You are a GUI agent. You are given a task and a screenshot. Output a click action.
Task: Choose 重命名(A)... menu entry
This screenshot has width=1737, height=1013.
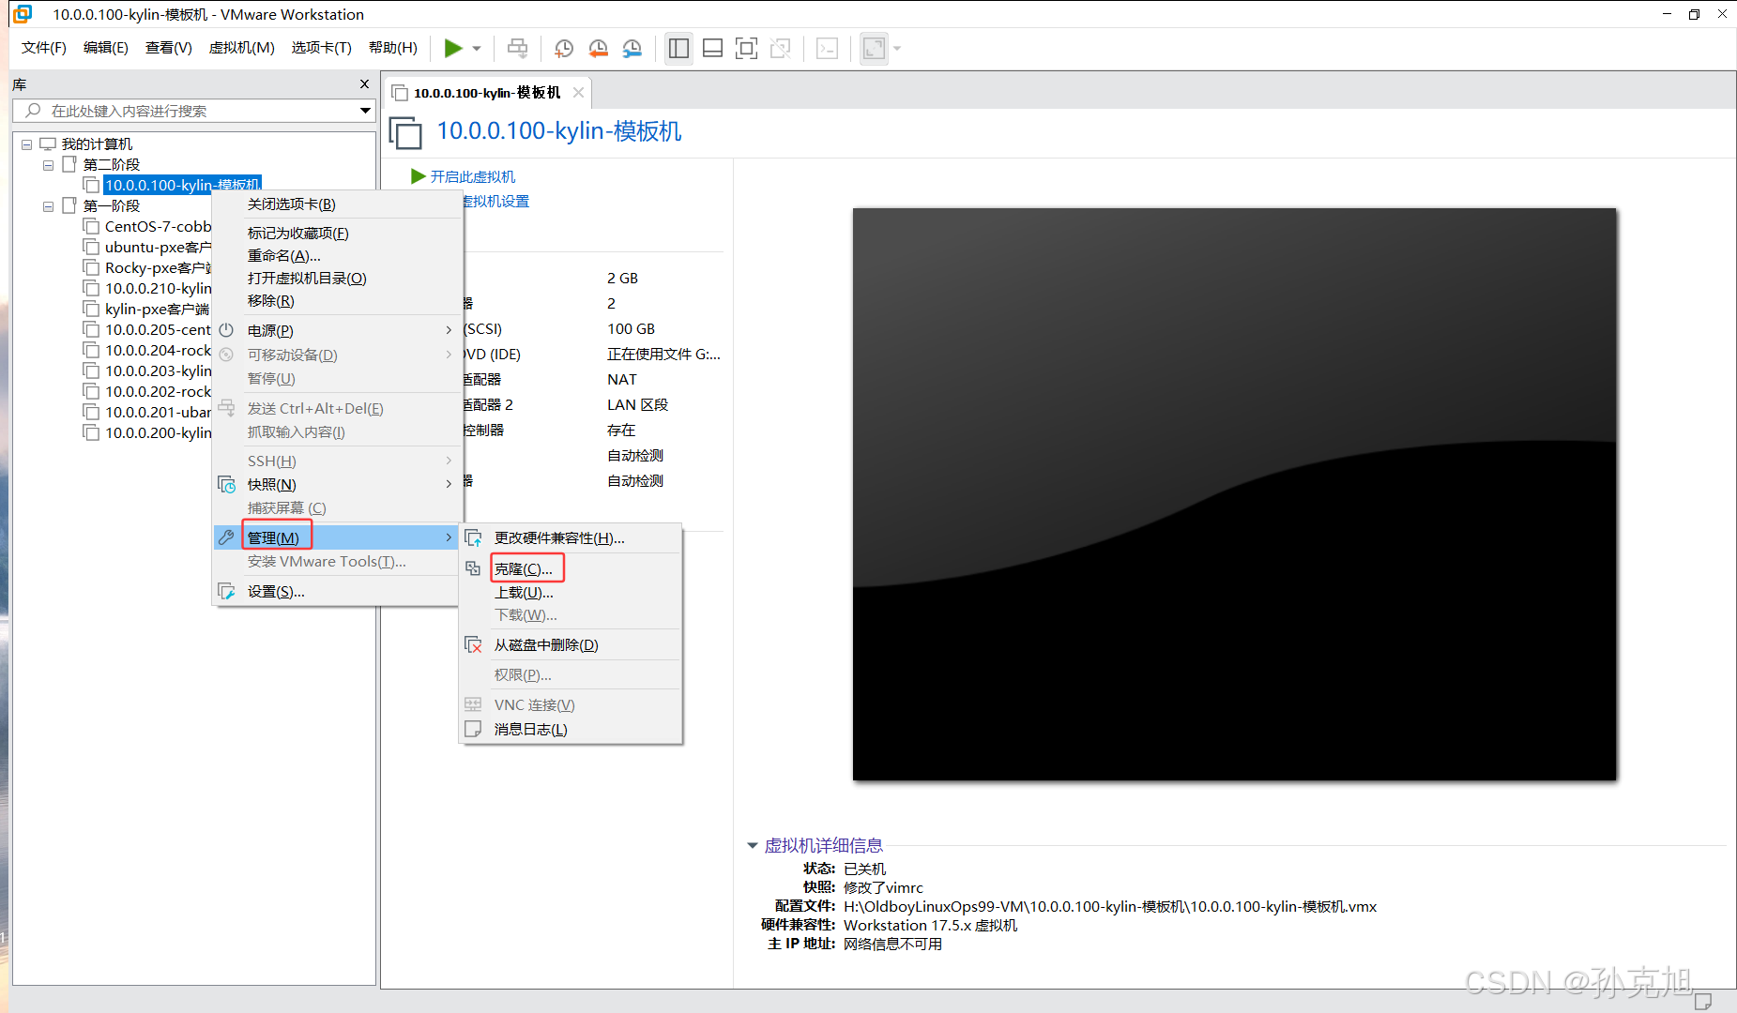(x=283, y=255)
